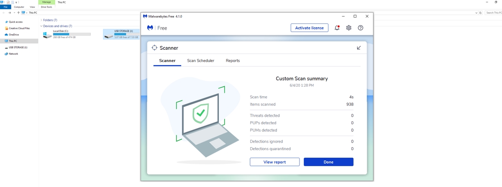This screenshot has height=187, width=502.
Task: Open Malwarebytes notifications bell icon
Action: point(337,28)
